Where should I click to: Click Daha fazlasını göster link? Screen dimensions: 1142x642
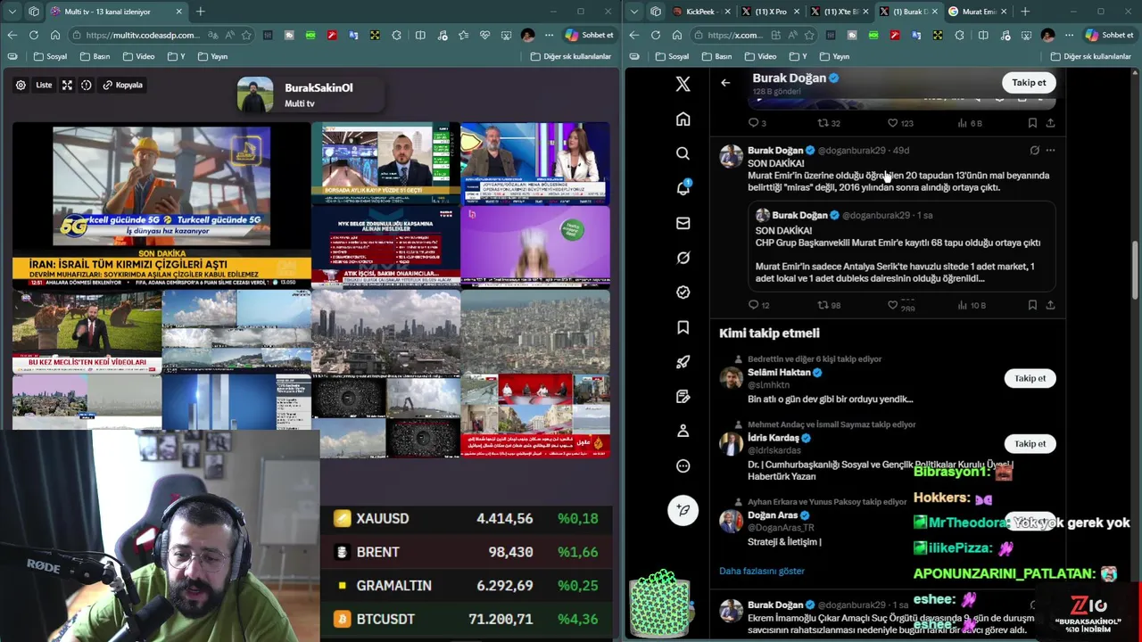point(762,571)
